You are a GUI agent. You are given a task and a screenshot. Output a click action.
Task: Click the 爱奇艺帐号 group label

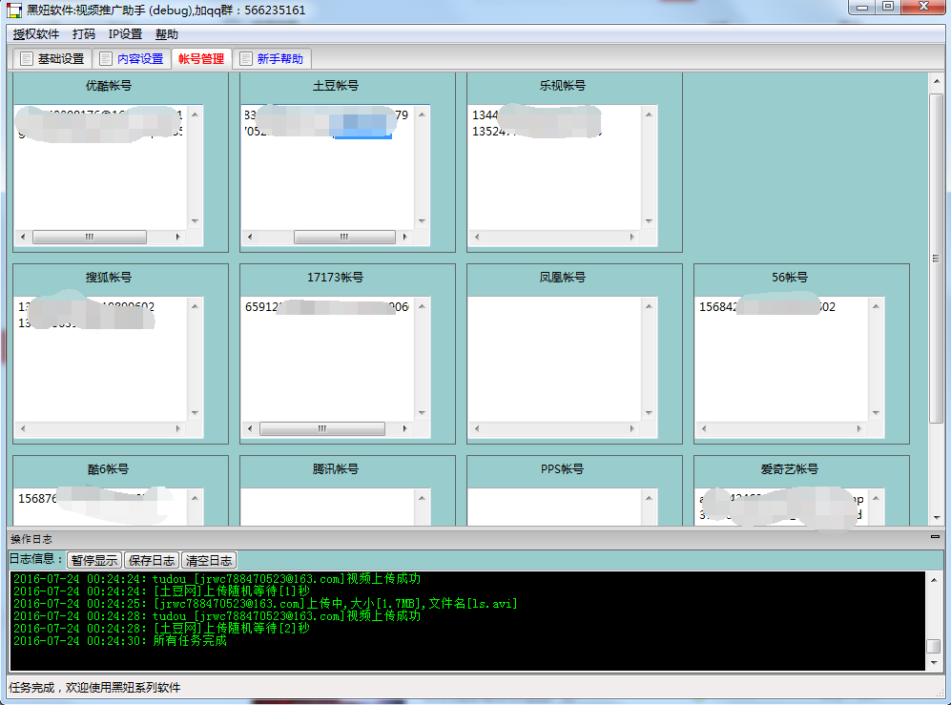click(x=790, y=469)
